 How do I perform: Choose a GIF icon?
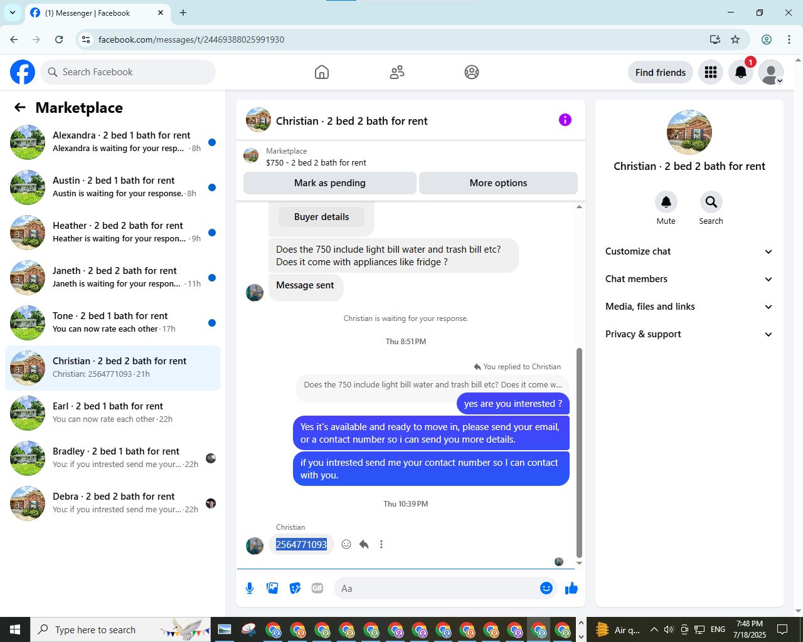(x=317, y=588)
